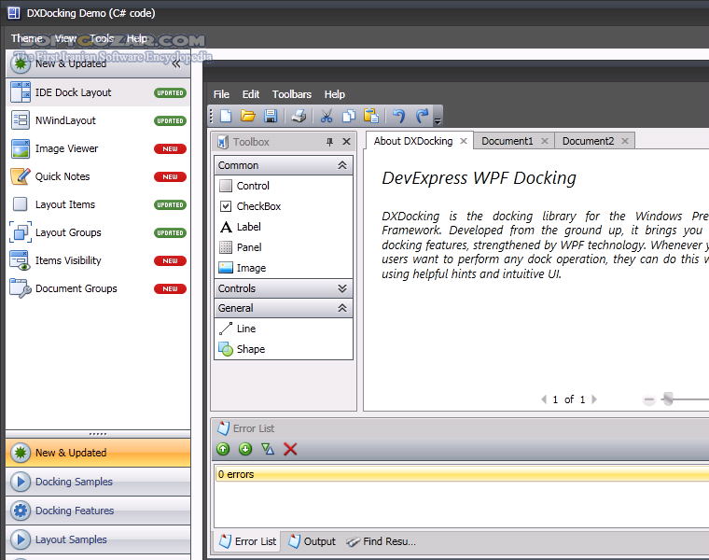Click the green up arrow in Error List

pyautogui.click(x=223, y=449)
